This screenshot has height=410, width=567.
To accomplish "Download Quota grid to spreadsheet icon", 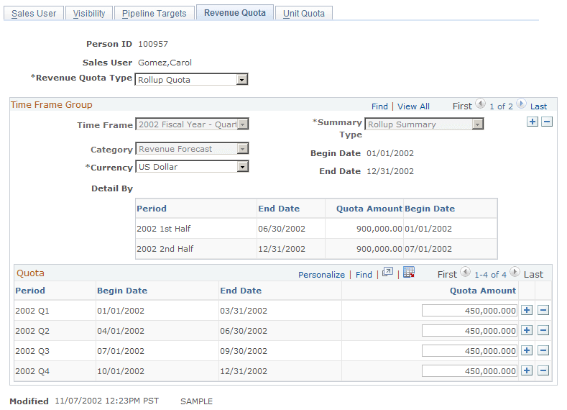I will click(x=409, y=272).
